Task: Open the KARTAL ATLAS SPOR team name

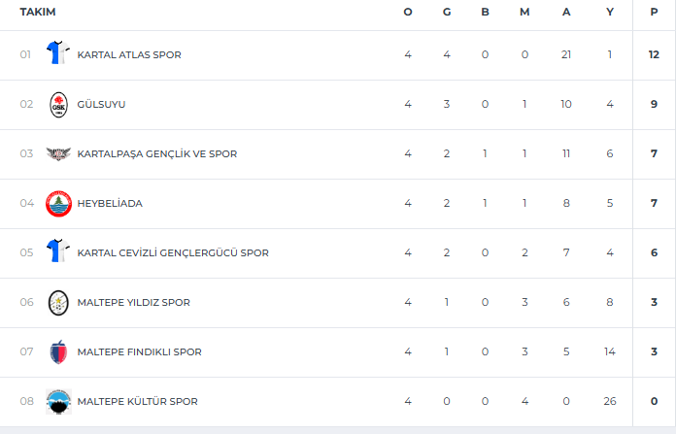Action: point(129,54)
